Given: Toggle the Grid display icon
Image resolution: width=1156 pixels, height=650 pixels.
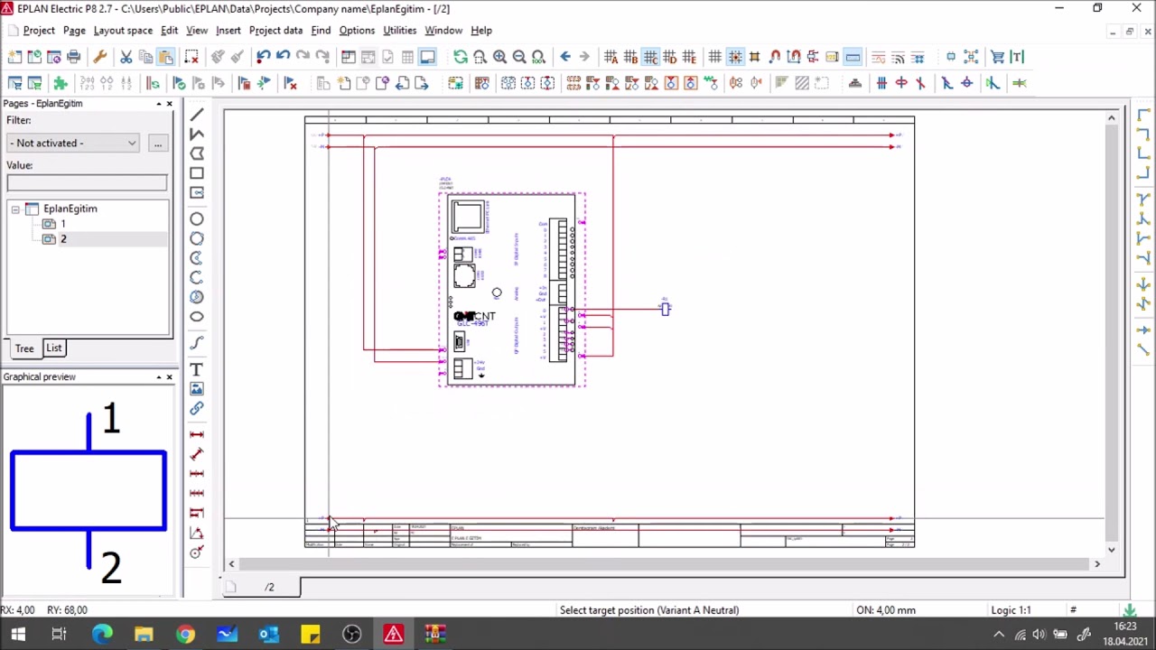Looking at the screenshot, I should click(x=715, y=57).
